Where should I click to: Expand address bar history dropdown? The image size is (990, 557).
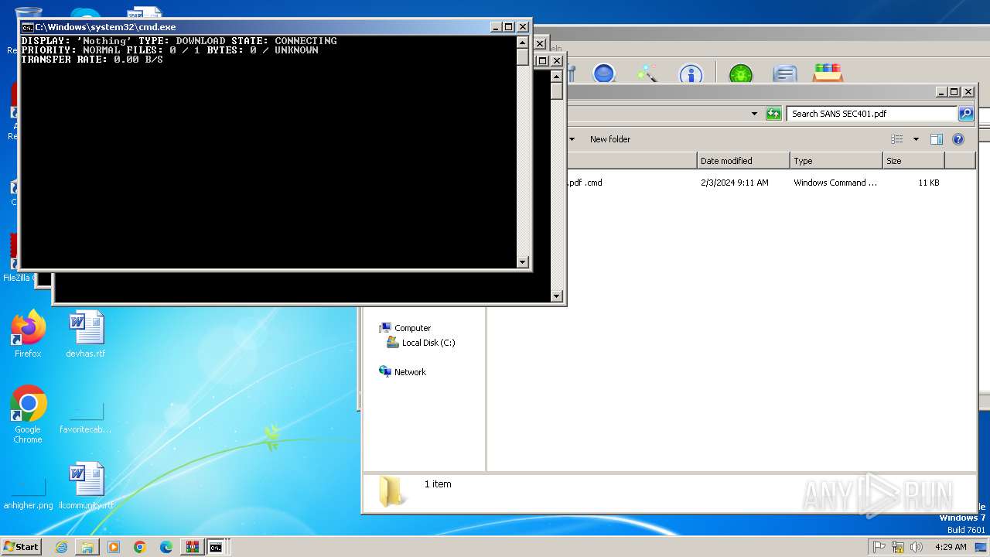pyautogui.click(x=755, y=114)
